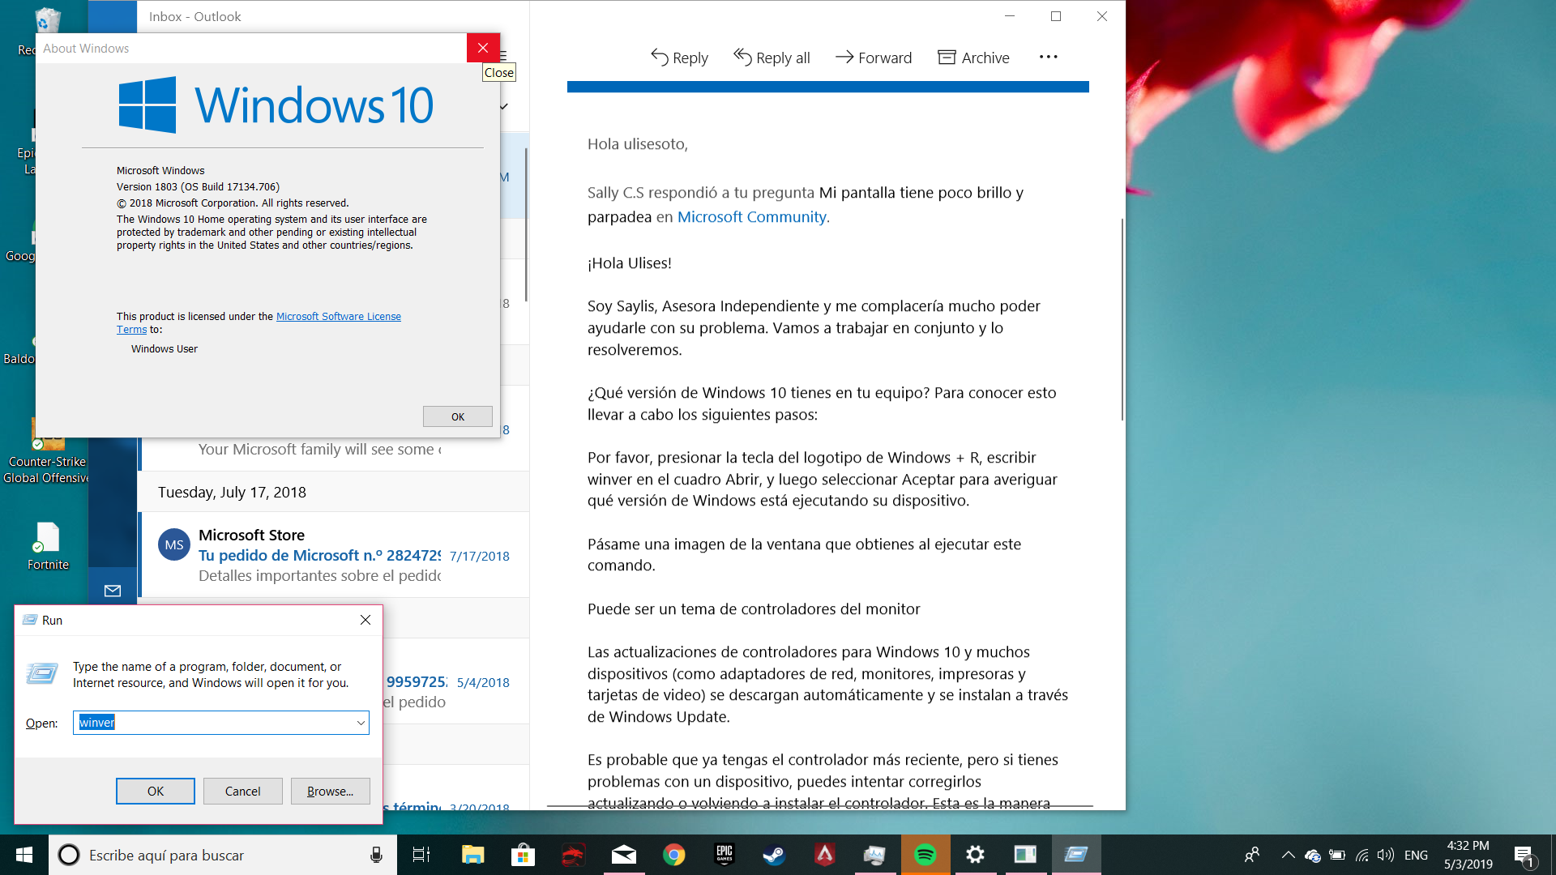This screenshot has width=1556, height=875.
Task: Click the ENG language indicator
Action: coord(1416,855)
